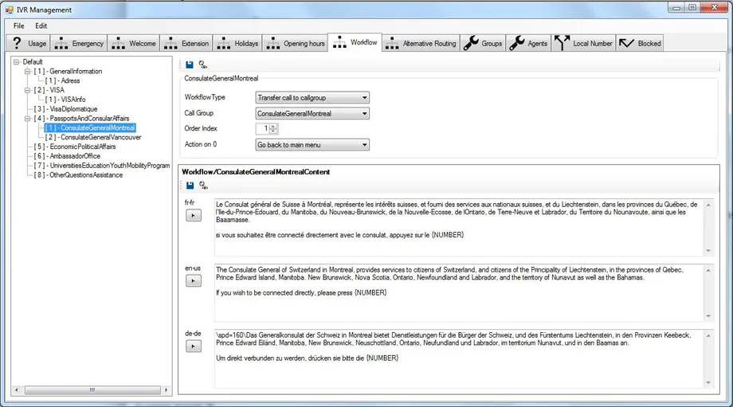The width and height of the screenshot is (733, 407).
Task: Select UniversitiesEducationYouthMobilityProgram tree item
Action: tap(101, 166)
